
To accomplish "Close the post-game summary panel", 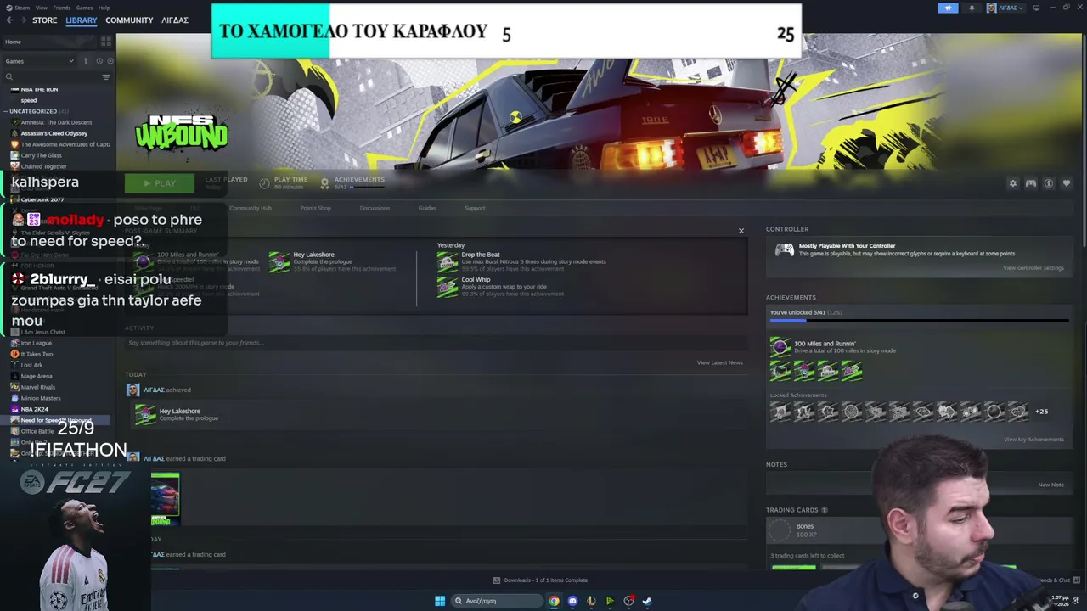I will click(741, 231).
